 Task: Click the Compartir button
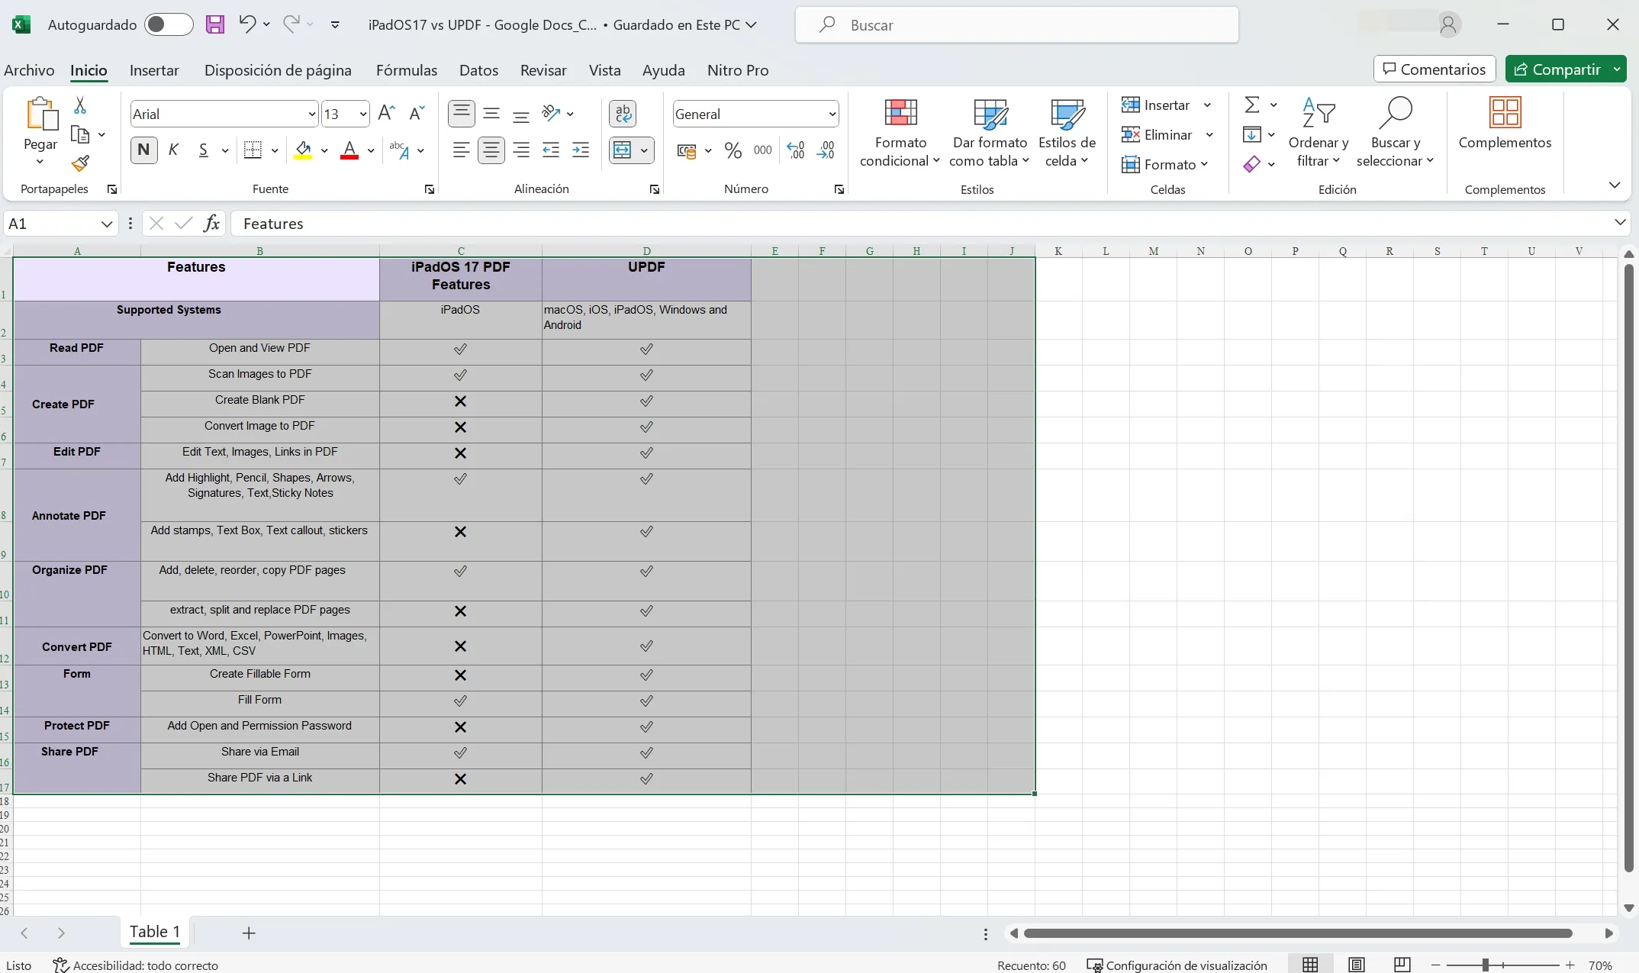click(1557, 69)
